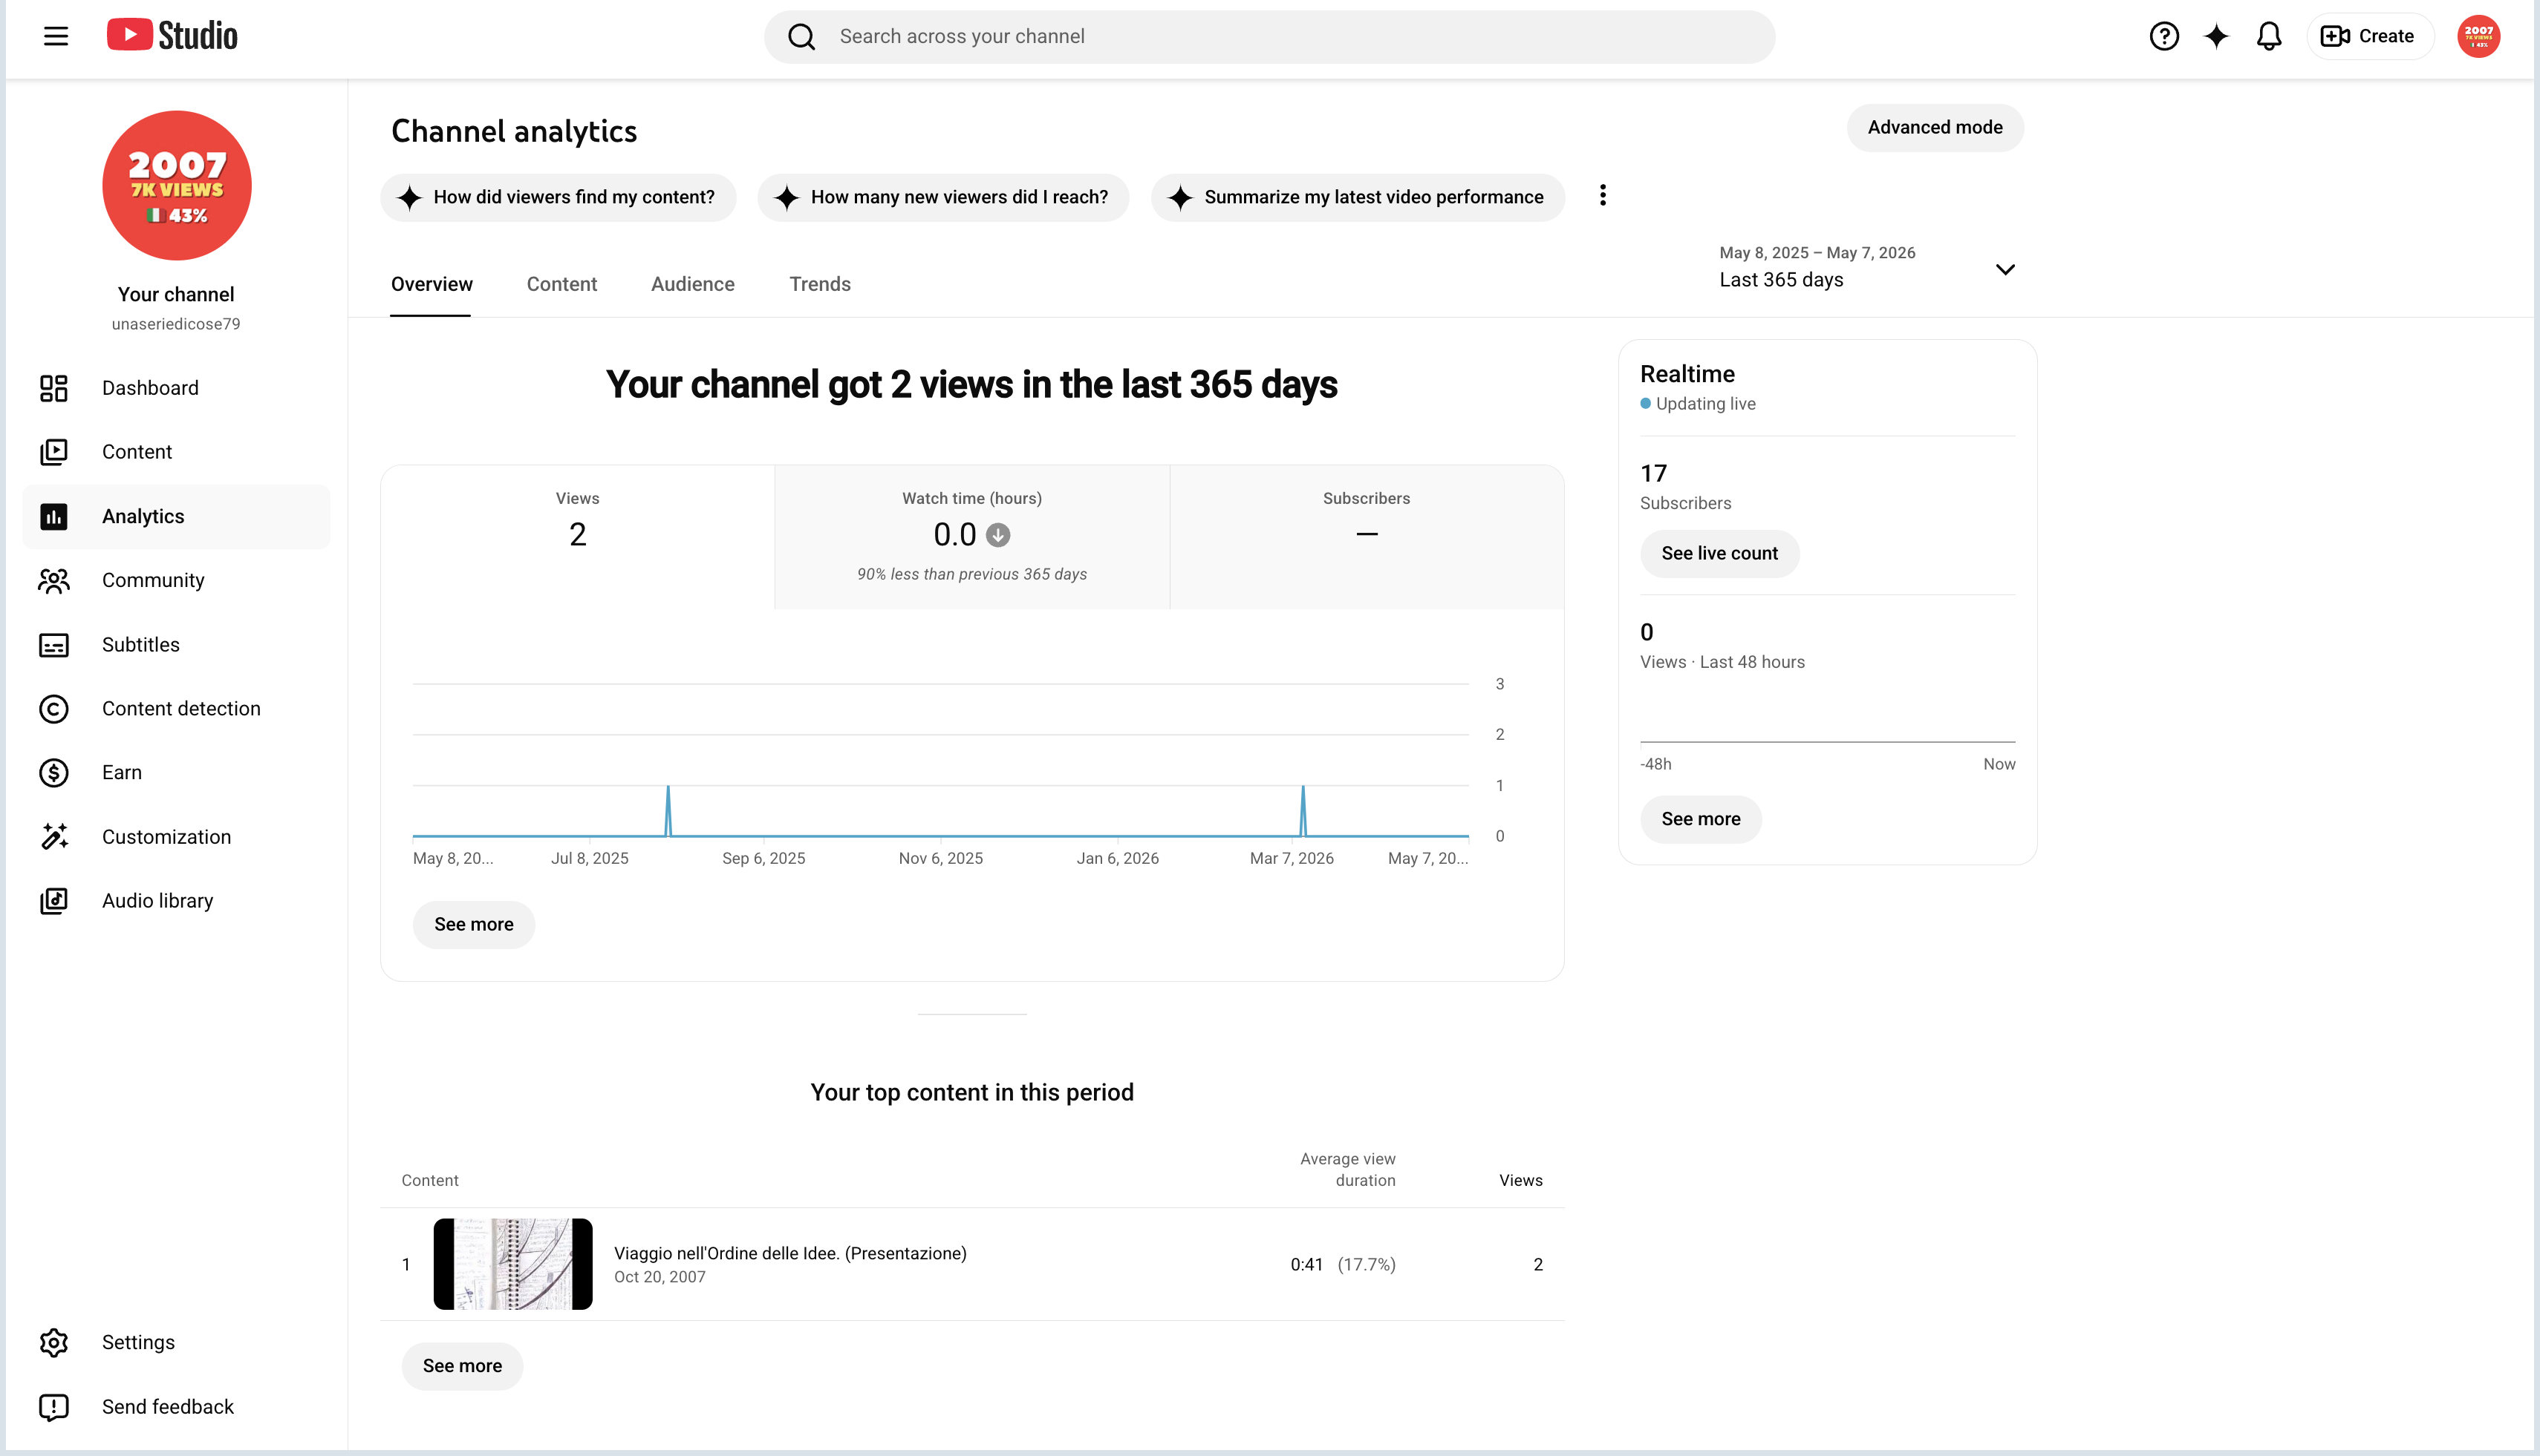Select the Watch time (hours) metric card
This screenshot has height=1456, width=2540.
pyautogui.click(x=971, y=537)
